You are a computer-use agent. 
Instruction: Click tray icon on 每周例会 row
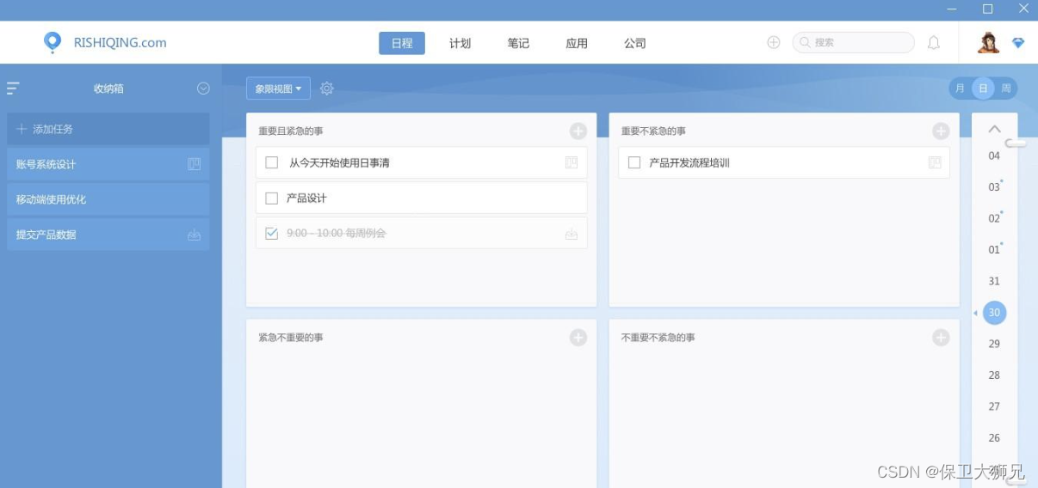572,234
